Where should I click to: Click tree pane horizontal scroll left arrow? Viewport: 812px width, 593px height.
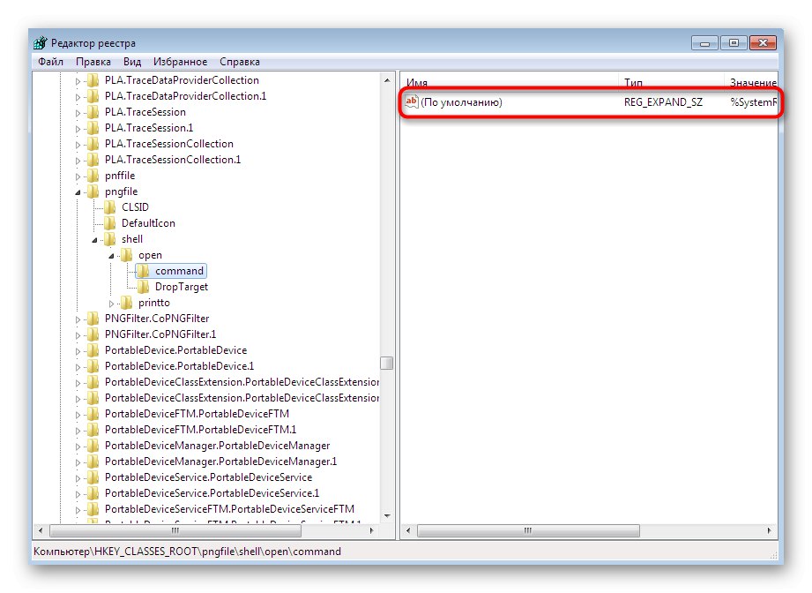pos(41,531)
